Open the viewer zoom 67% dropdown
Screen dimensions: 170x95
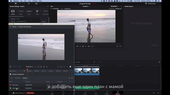point(53,6)
